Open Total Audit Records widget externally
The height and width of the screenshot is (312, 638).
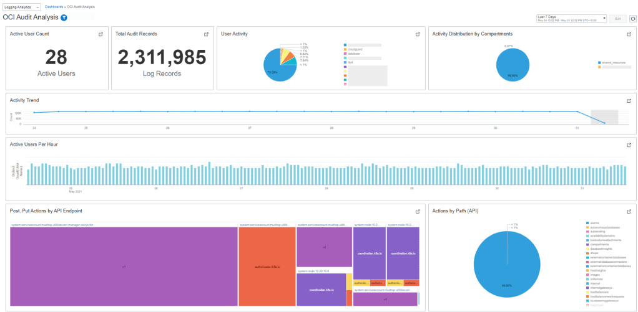pyautogui.click(x=206, y=34)
